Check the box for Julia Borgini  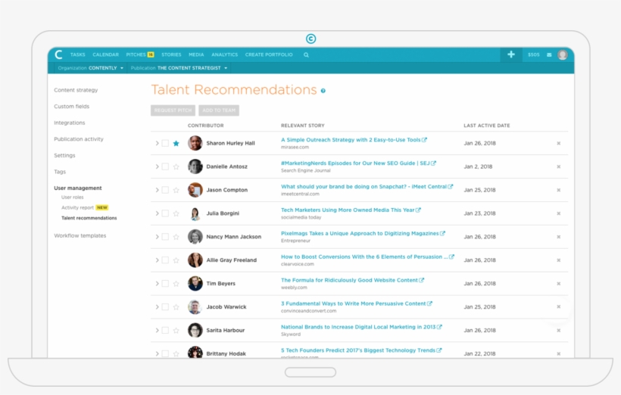point(165,213)
